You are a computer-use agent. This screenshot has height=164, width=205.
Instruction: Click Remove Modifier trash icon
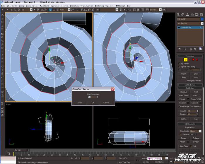click(195, 49)
